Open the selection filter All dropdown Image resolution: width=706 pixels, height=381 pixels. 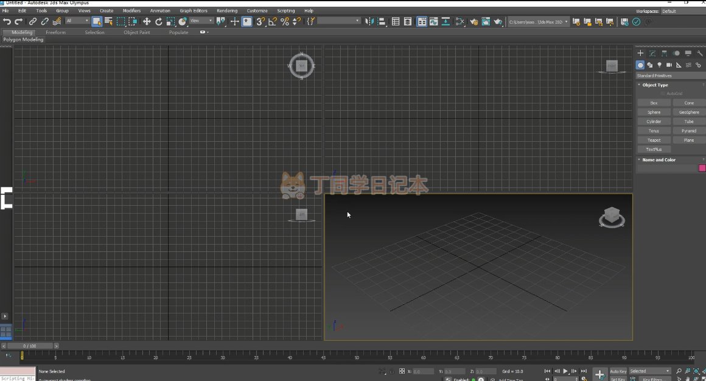coord(77,21)
